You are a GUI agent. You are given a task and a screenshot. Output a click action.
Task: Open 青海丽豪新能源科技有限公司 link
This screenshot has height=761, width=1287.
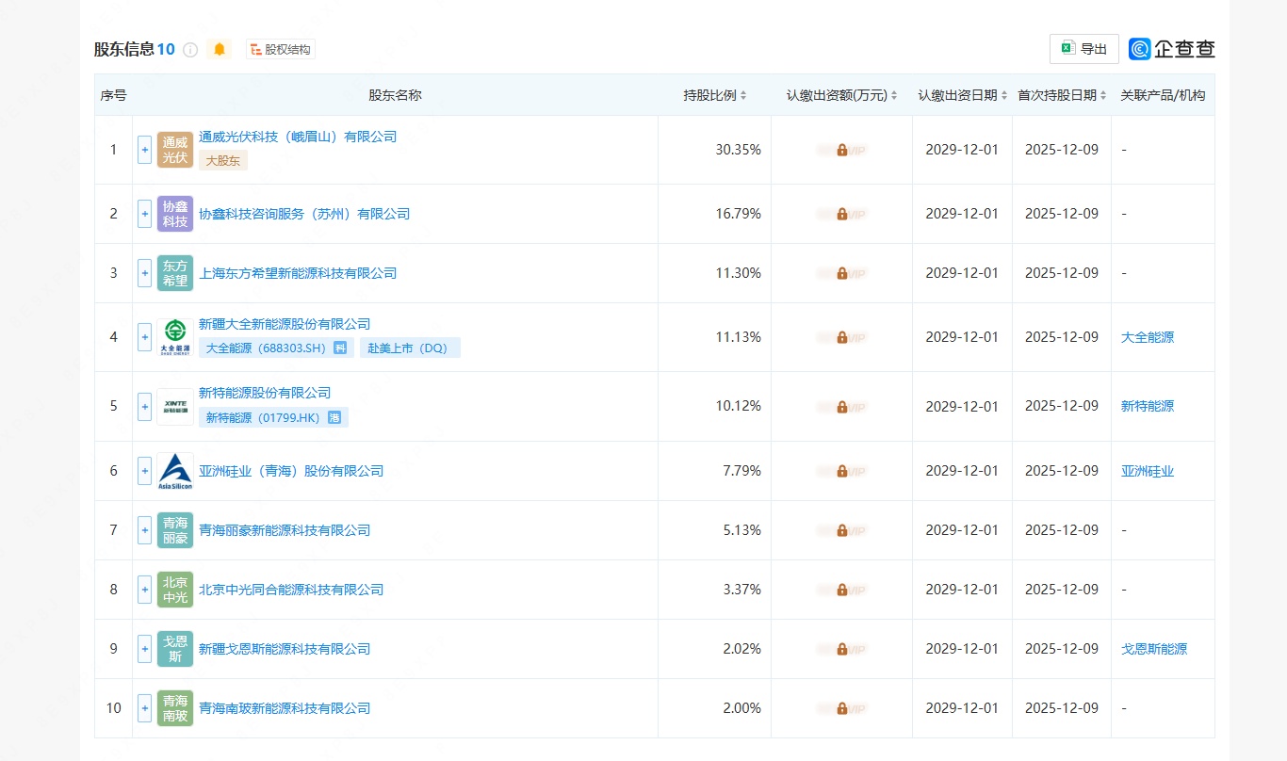point(285,530)
